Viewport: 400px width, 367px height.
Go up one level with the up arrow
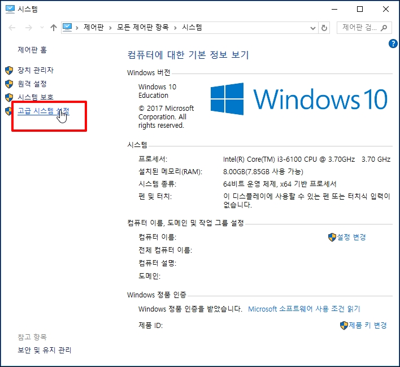pos(53,28)
